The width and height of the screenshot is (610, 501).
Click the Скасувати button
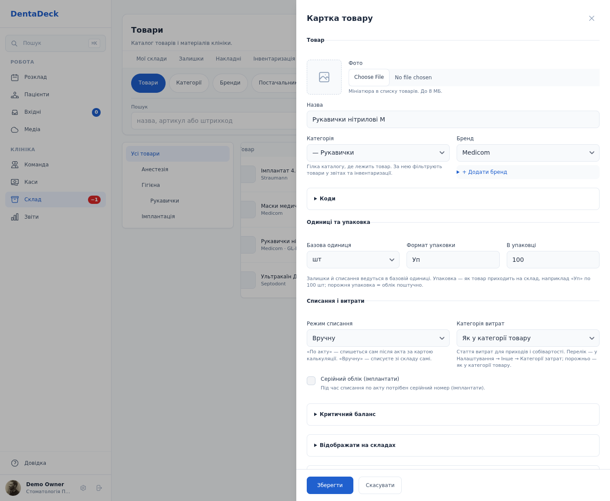(380, 485)
